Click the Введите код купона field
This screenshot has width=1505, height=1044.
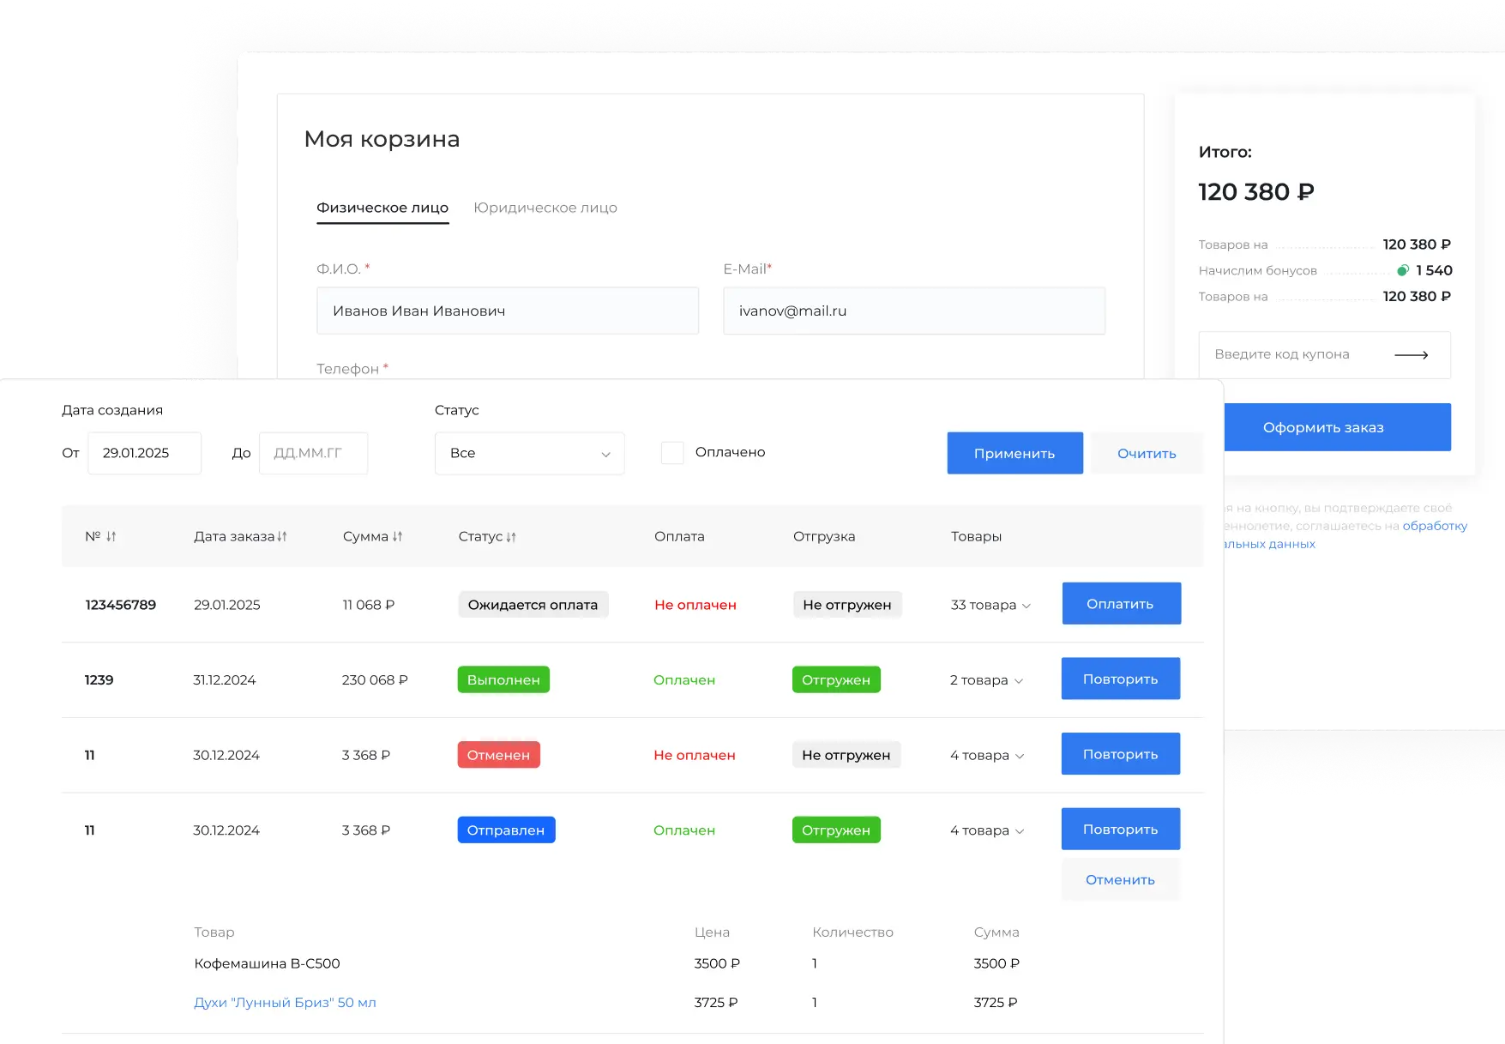(1295, 354)
